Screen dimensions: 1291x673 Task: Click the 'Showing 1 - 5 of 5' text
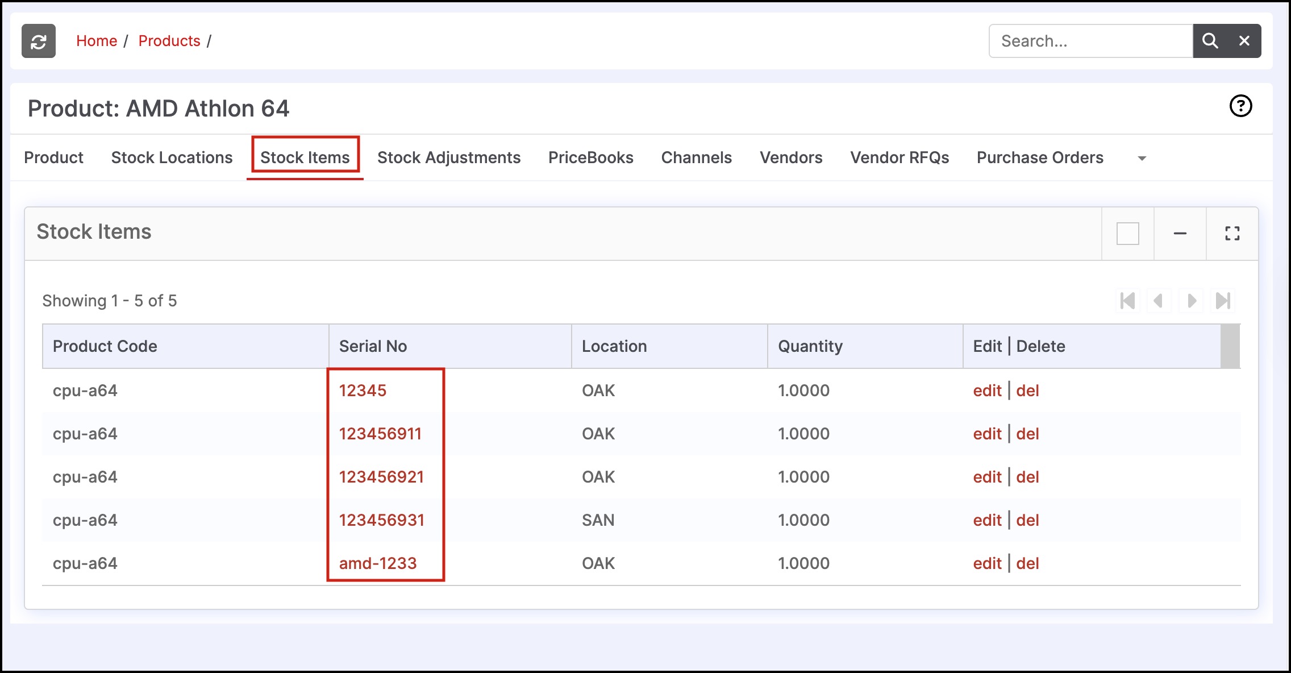tap(110, 301)
